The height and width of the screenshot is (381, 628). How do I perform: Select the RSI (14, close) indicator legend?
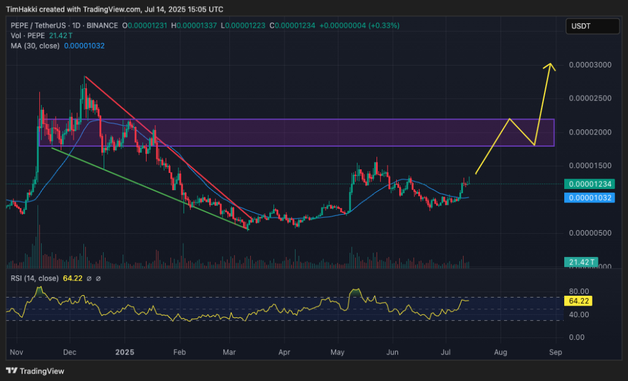point(33,279)
